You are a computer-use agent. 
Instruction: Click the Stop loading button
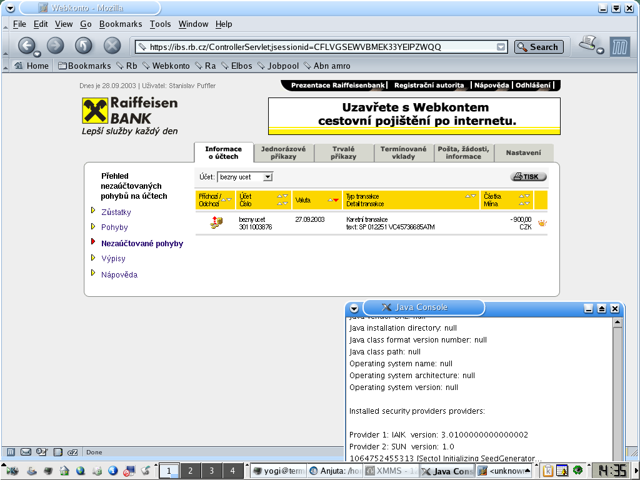pyautogui.click(x=112, y=45)
